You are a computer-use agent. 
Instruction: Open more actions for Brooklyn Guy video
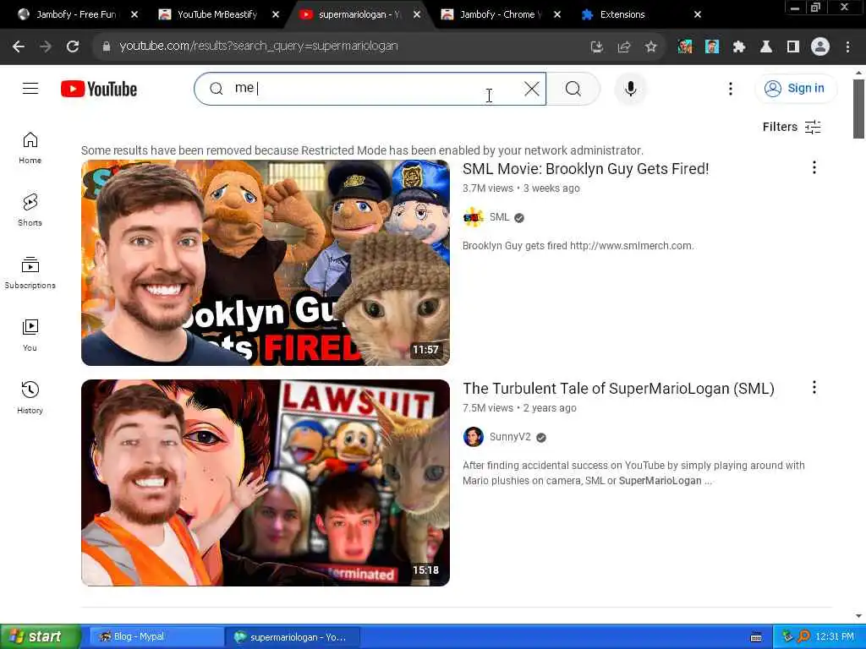814,168
